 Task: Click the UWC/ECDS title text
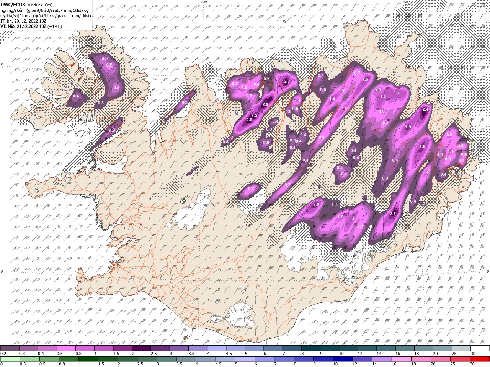13,4
